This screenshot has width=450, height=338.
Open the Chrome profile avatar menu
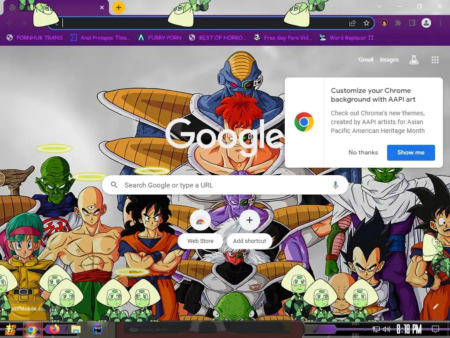point(426,23)
